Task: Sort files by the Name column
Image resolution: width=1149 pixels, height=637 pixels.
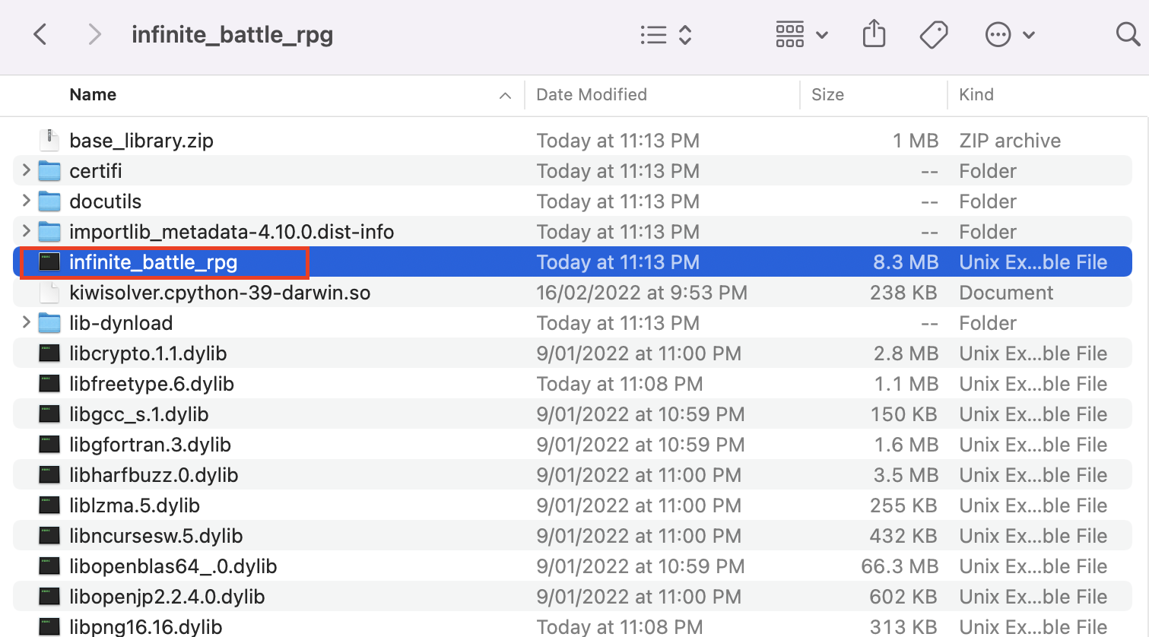Action: (93, 95)
